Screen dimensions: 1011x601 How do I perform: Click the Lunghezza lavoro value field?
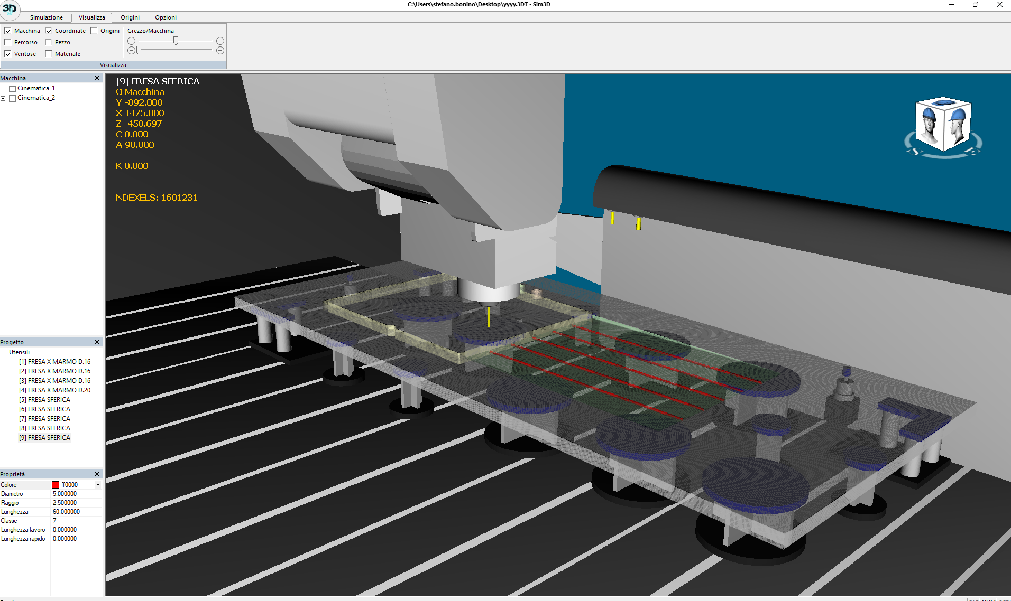(76, 530)
